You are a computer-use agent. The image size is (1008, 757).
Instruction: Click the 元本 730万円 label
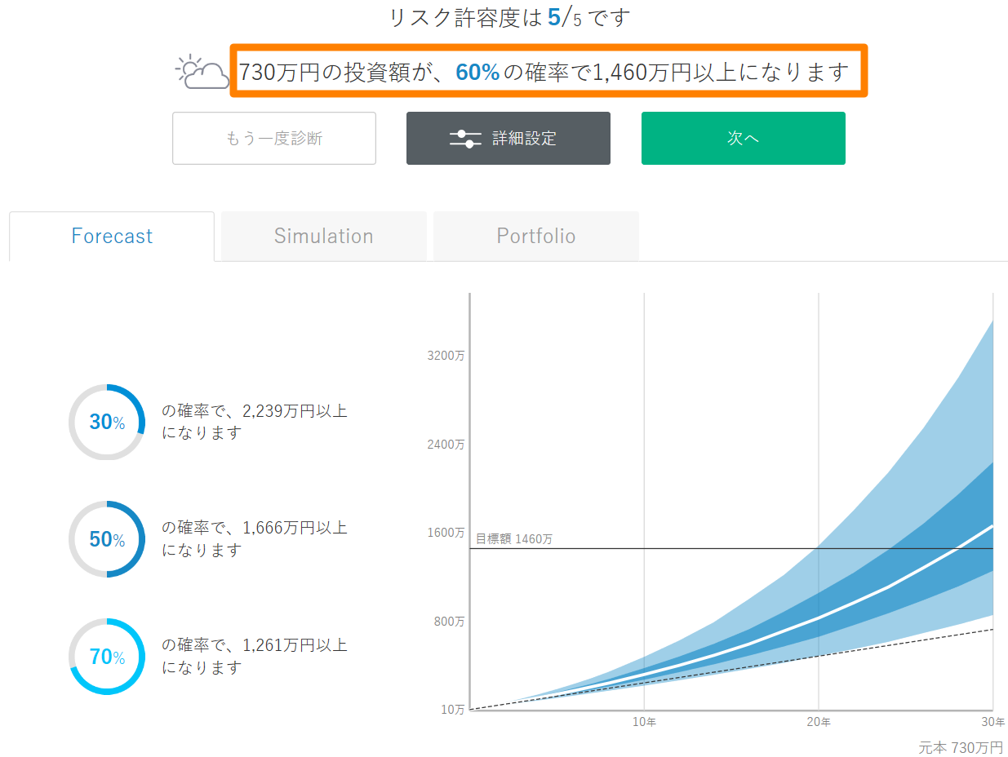tap(961, 748)
